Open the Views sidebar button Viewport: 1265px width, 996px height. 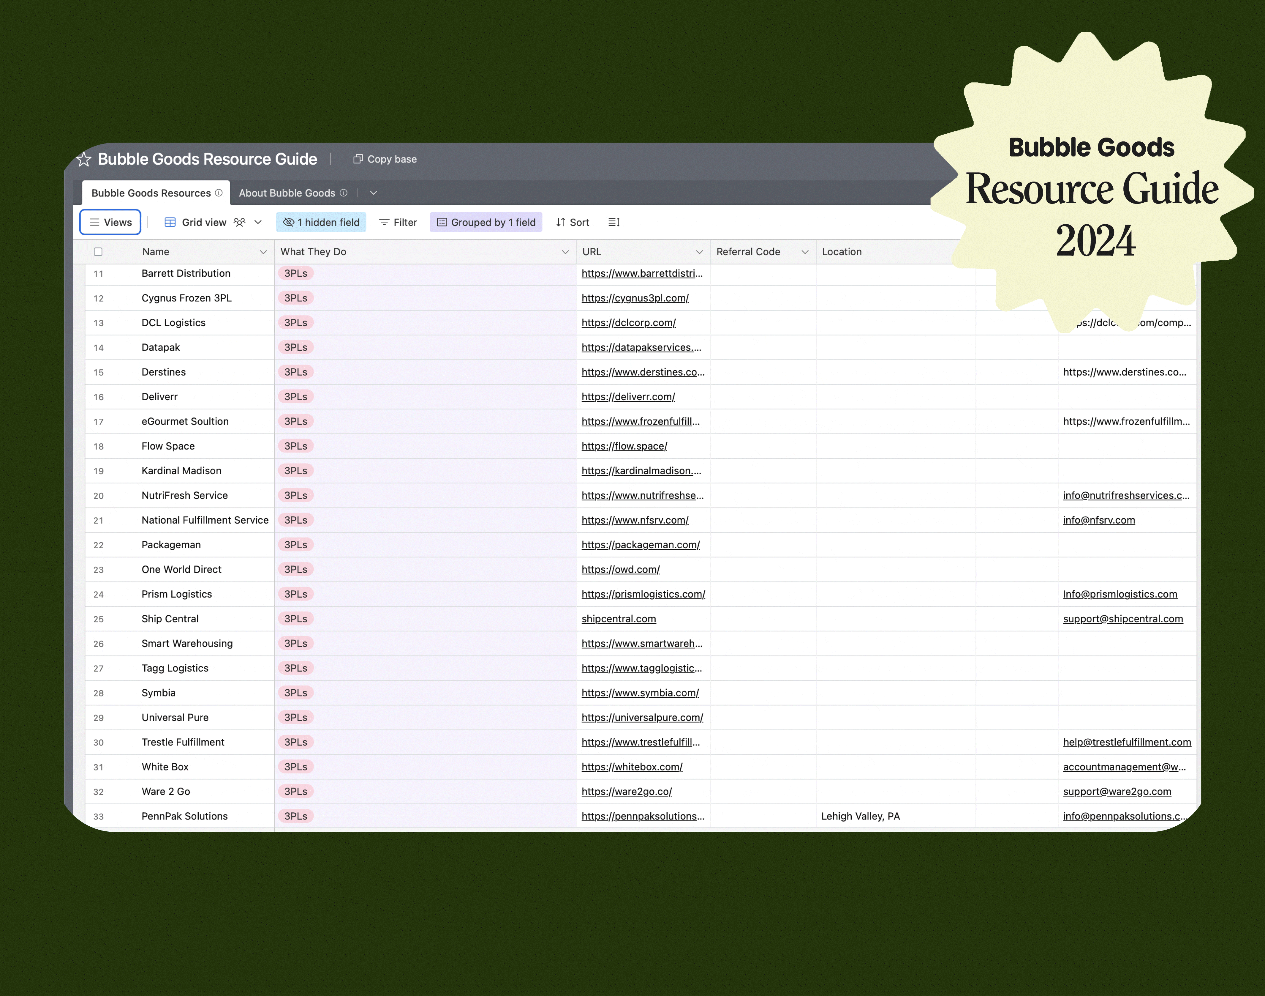(110, 222)
